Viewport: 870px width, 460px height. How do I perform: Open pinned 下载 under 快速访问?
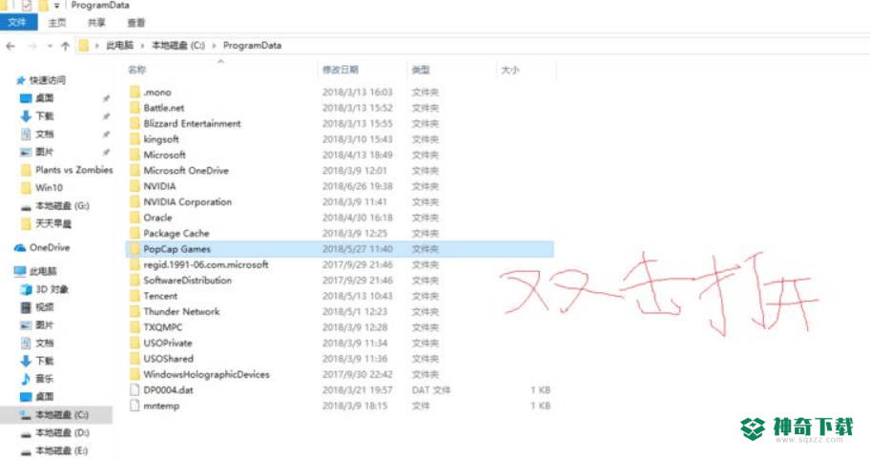45,116
